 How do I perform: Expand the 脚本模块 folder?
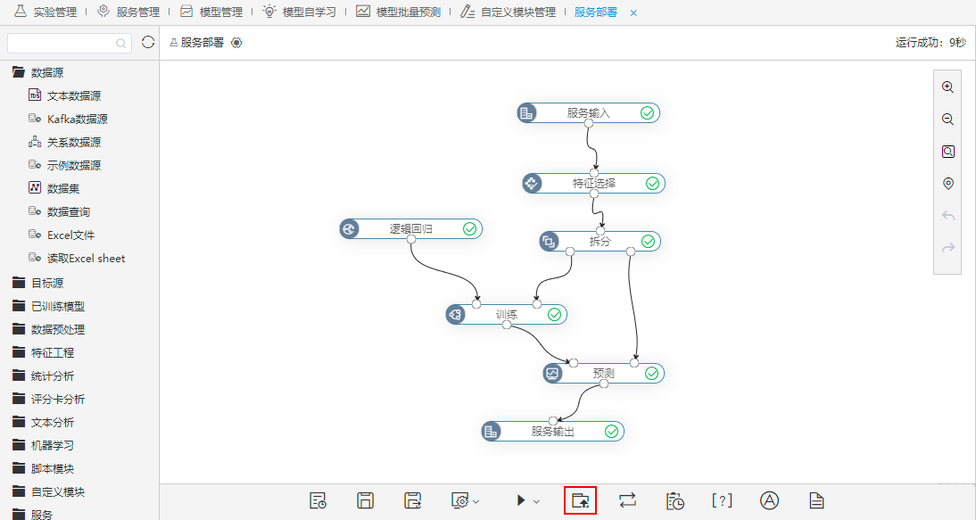(44, 469)
